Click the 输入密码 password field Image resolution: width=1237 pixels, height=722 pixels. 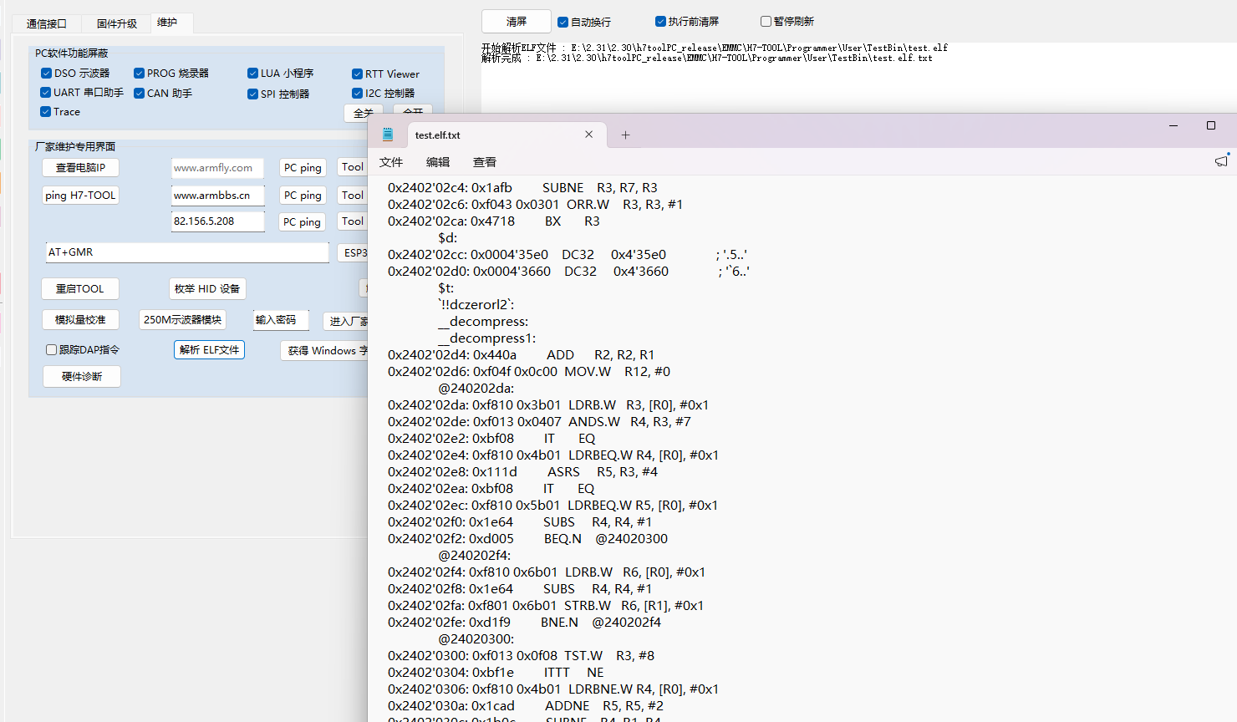coord(281,320)
